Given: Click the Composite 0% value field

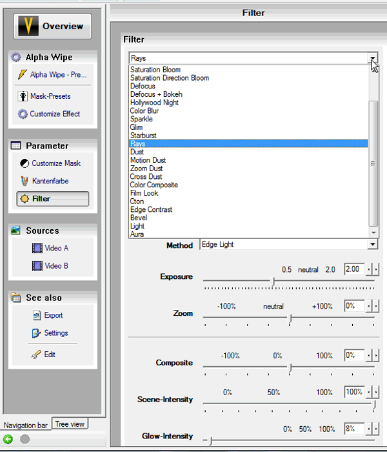Looking at the screenshot, I should pos(354,355).
